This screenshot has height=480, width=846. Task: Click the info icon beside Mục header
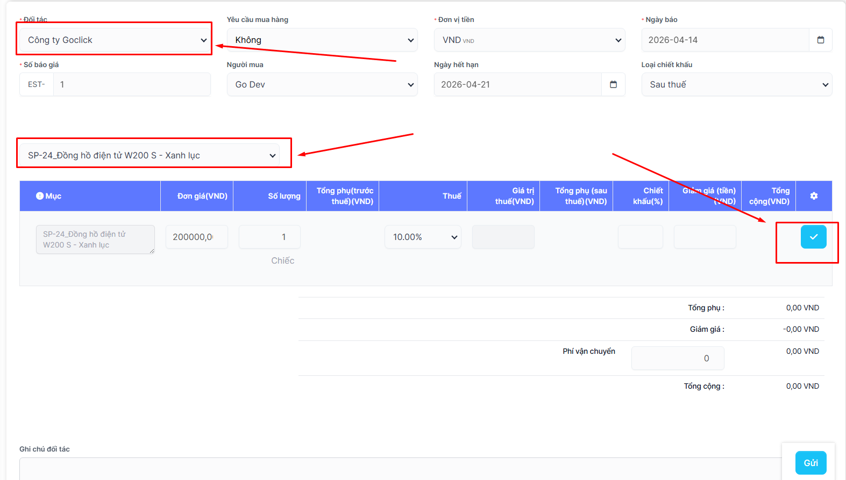click(40, 196)
